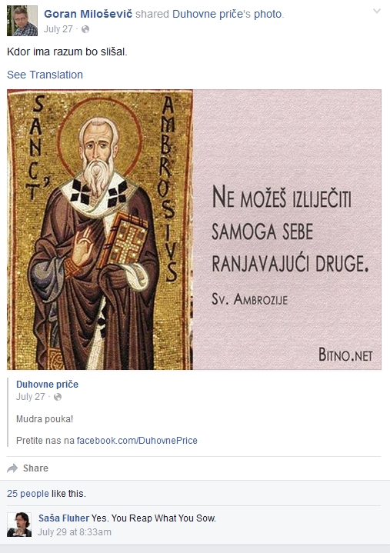Click the public globe icon near Goran's timestamp
This screenshot has width=390, height=553.
[x=85, y=29]
